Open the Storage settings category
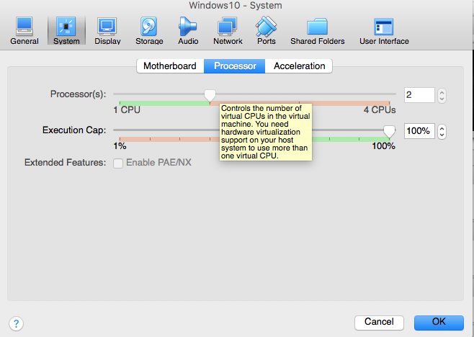Screen dimensions: 474x337 [x=149, y=30]
